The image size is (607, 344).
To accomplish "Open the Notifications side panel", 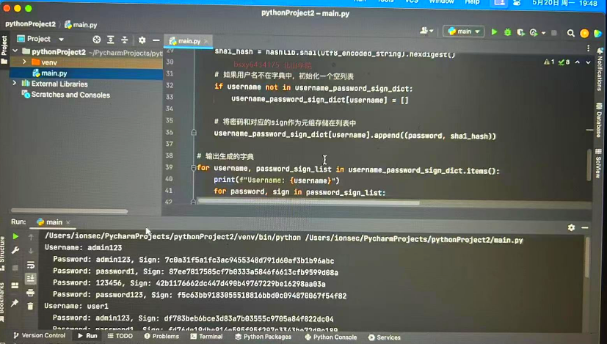I will 599,72.
